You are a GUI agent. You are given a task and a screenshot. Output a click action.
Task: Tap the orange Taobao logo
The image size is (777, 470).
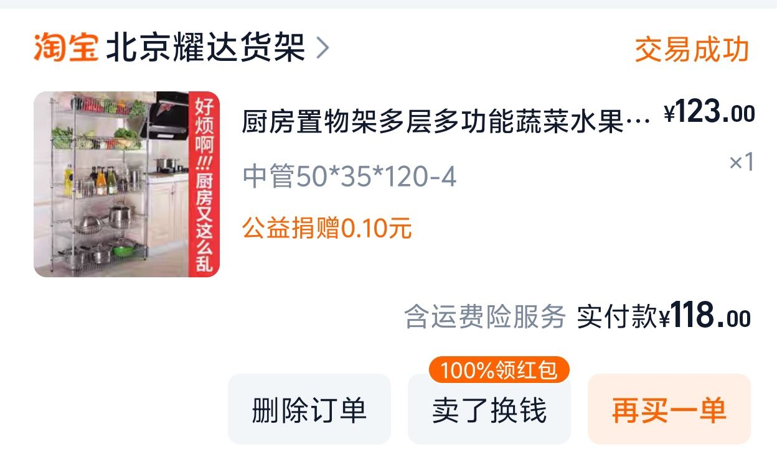click(x=66, y=48)
